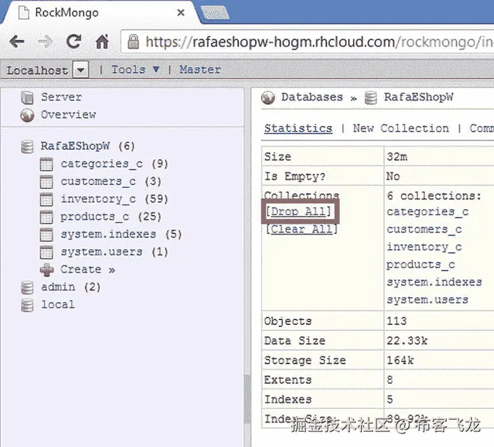The height and width of the screenshot is (447, 494).
Task: Click the Overview globe icon
Action: [x=27, y=115]
